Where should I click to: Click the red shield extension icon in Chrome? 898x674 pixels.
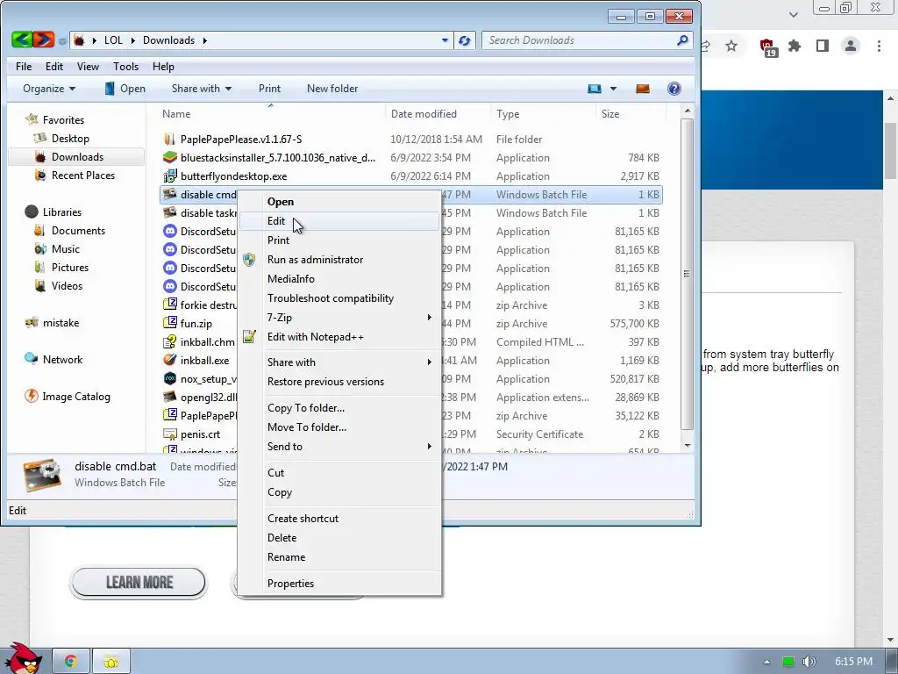point(768,47)
